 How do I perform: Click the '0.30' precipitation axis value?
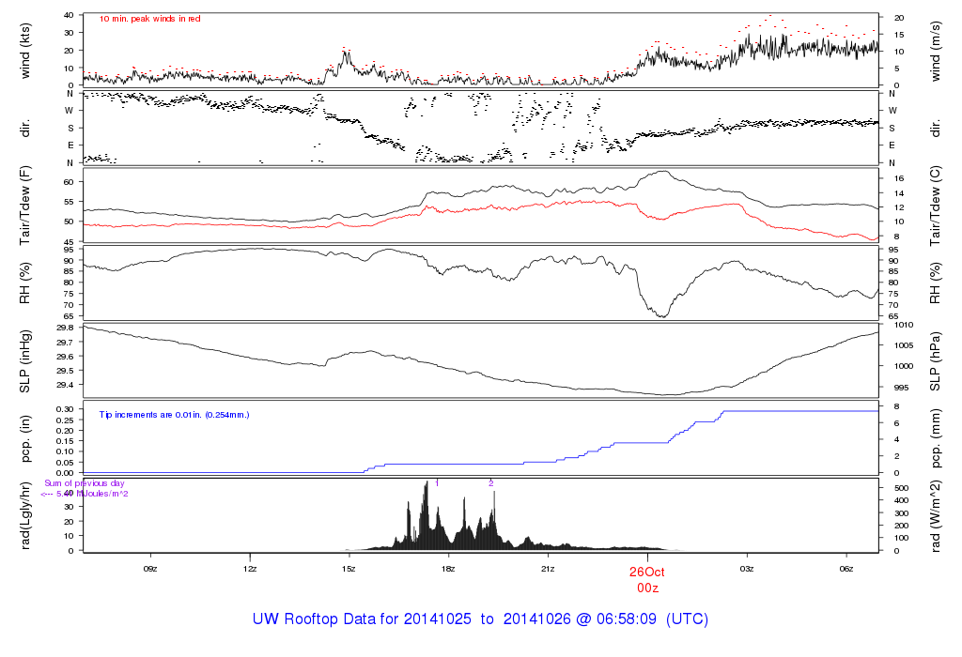[x=65, y=409]
